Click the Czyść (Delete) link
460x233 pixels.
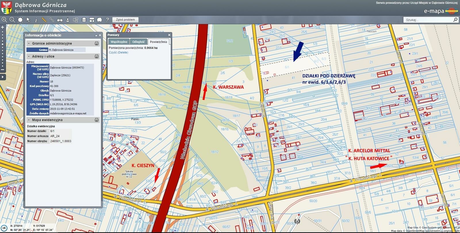click(x=118, y=53)
